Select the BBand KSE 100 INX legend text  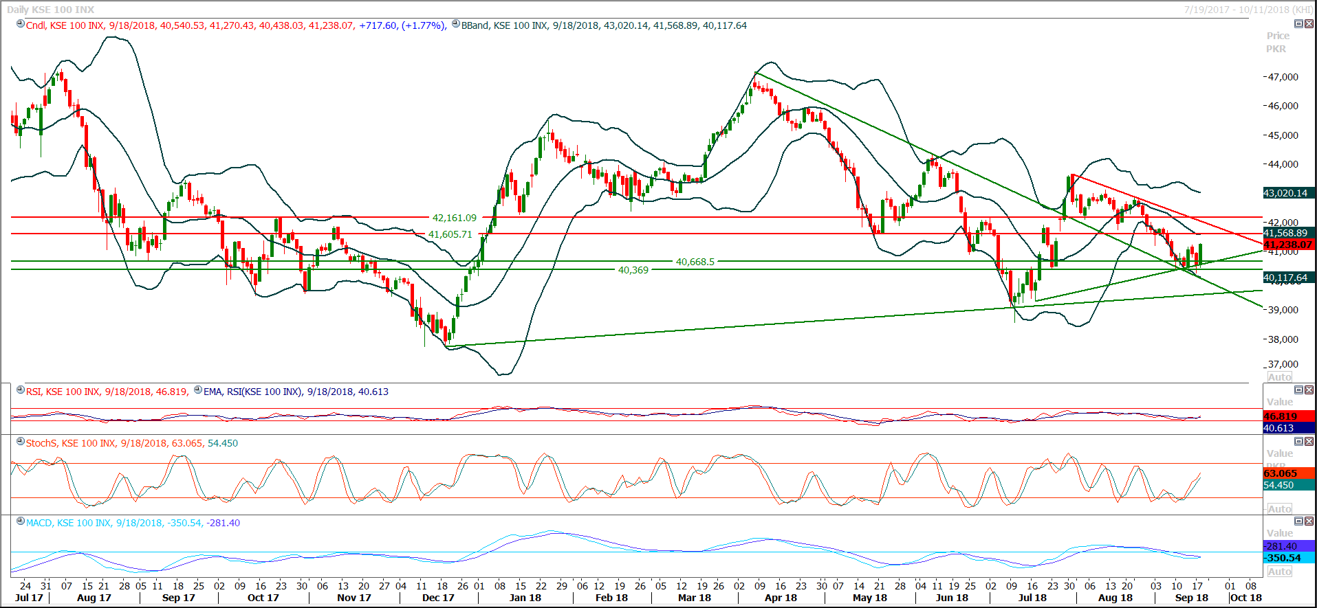pos(604,25)
